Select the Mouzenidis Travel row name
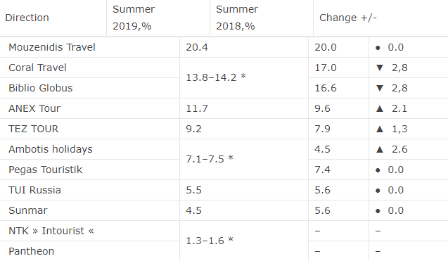This screenshot has height=261, width=448. point(52,47)
